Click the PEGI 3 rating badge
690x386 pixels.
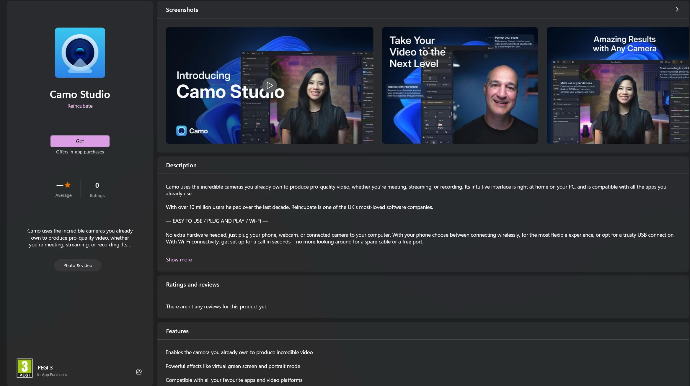(x=25, y=368)
